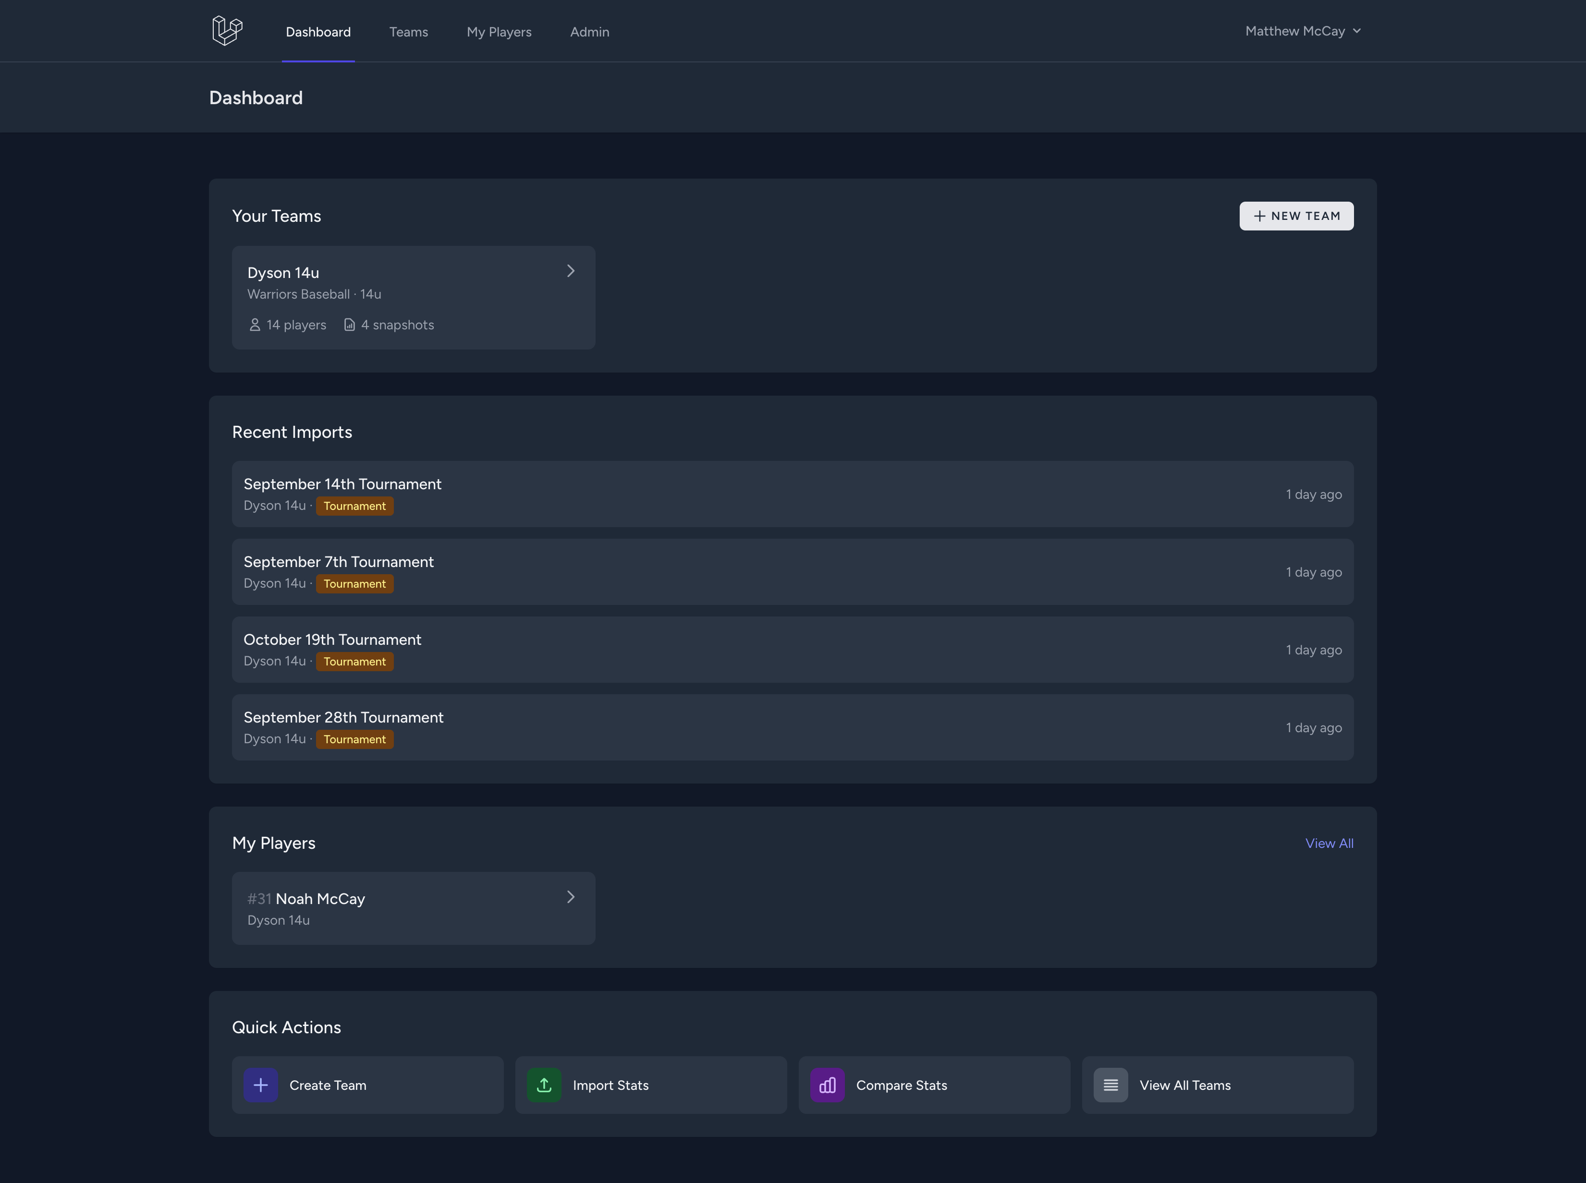Click the players icon on Dyson 14u card
Viewport: 1586px width, 1183px height.
[x=255, y=325]
